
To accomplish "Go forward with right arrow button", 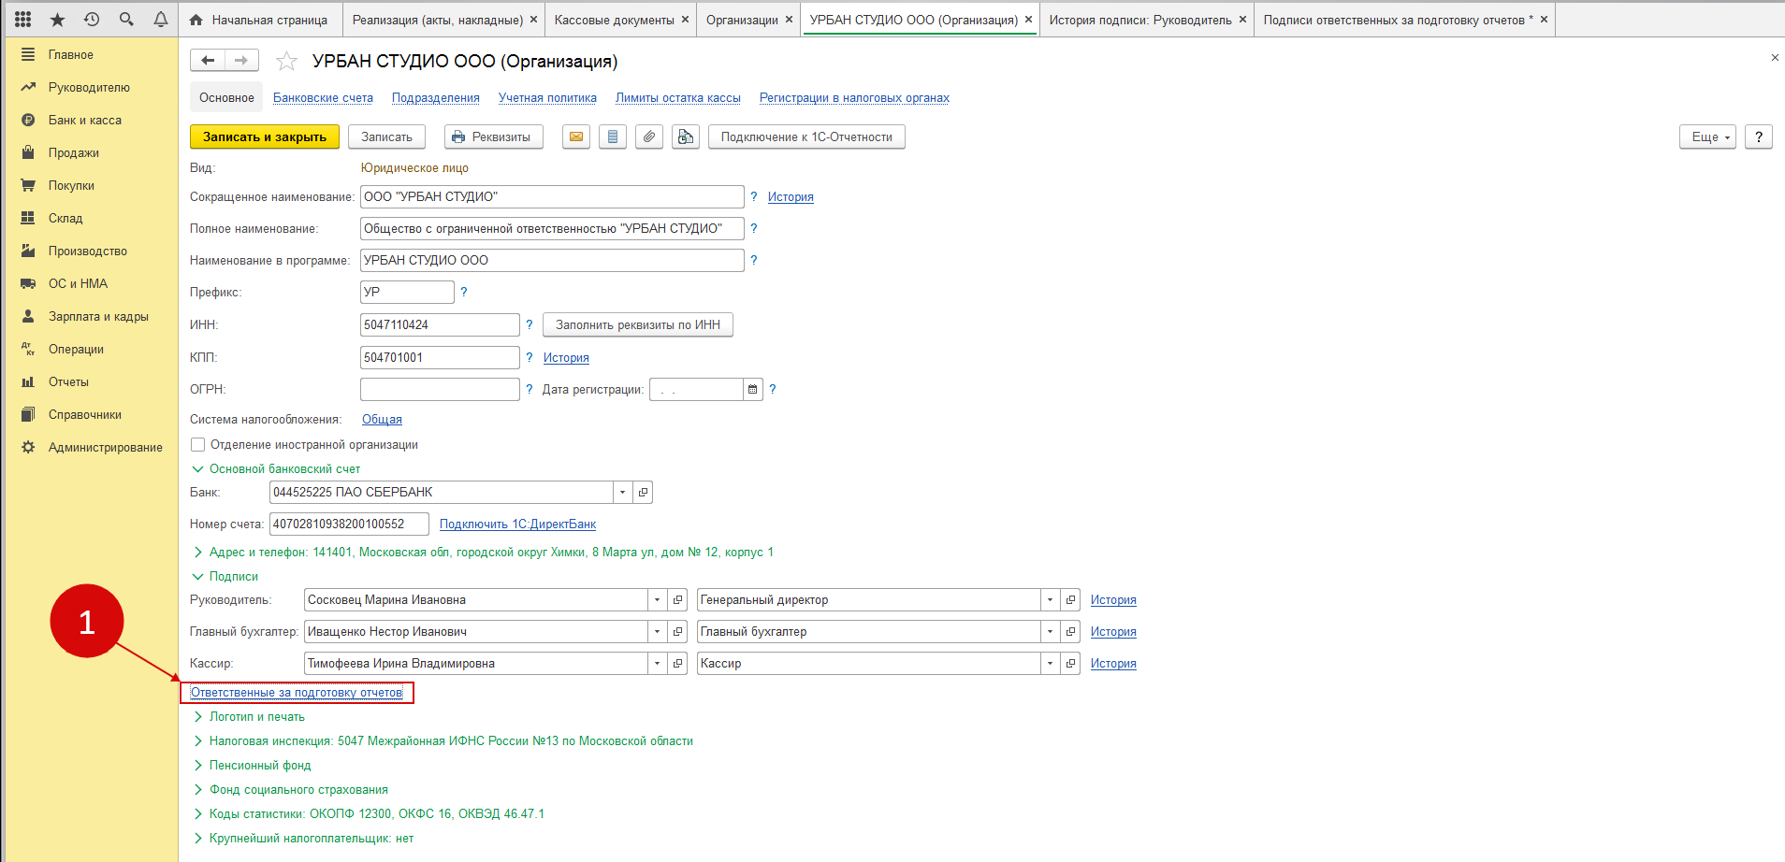I will [241, 61].
